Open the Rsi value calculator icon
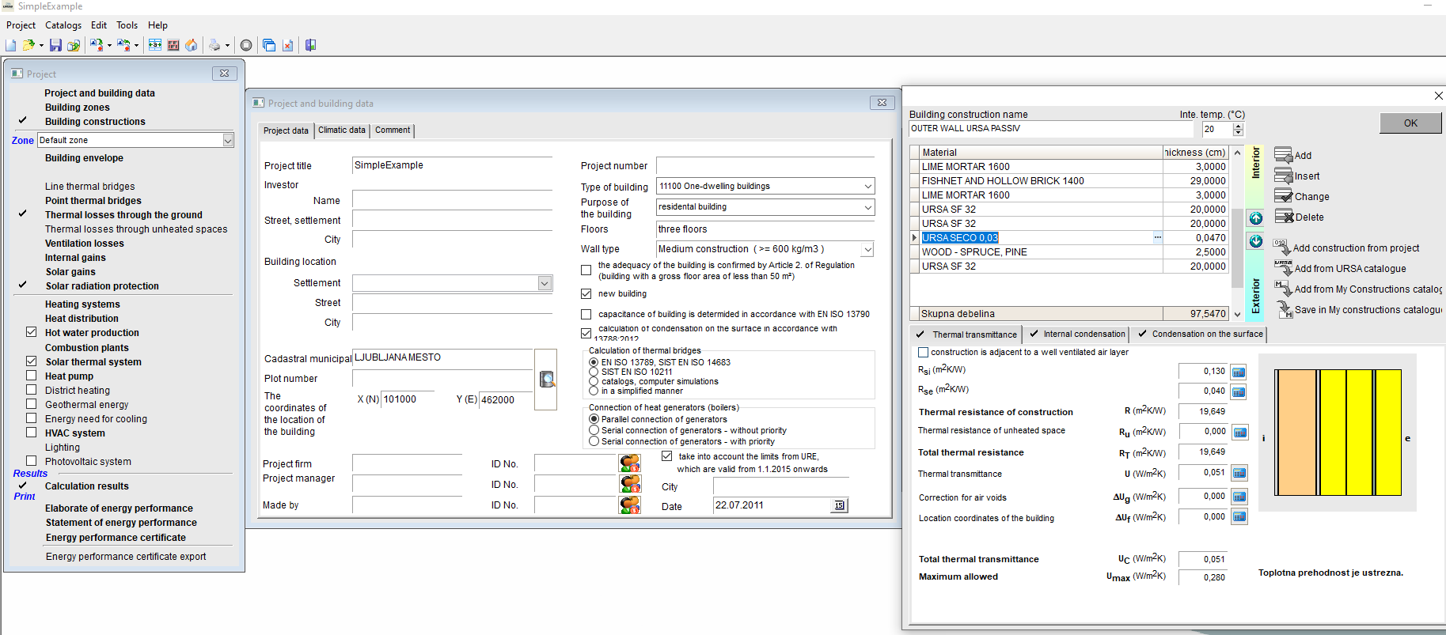Image resolution: width=1446 pixels, height=635 pixels. [x=1239, y=372]
